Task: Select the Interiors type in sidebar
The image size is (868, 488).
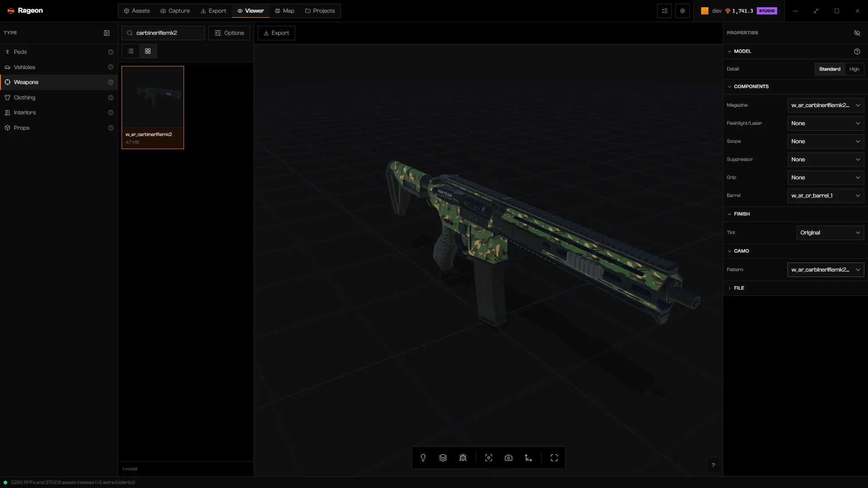Action: [x=59, y=113]
